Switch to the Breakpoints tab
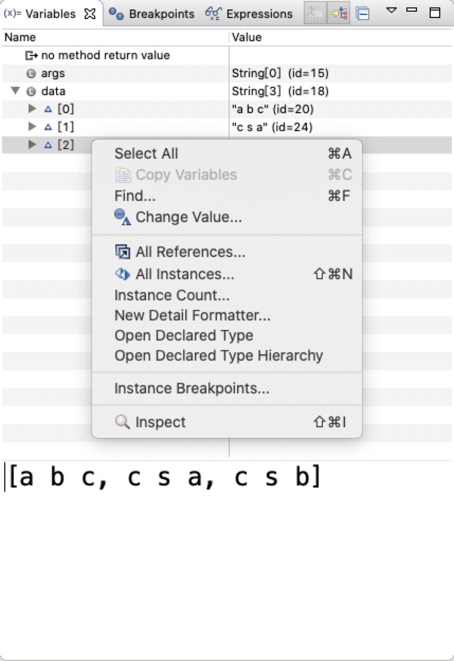Viewport: 454px width, 661px height. 152,14
